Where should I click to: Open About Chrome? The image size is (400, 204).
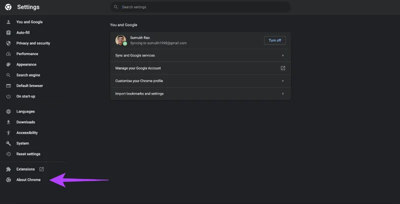[x=28, y=180]
